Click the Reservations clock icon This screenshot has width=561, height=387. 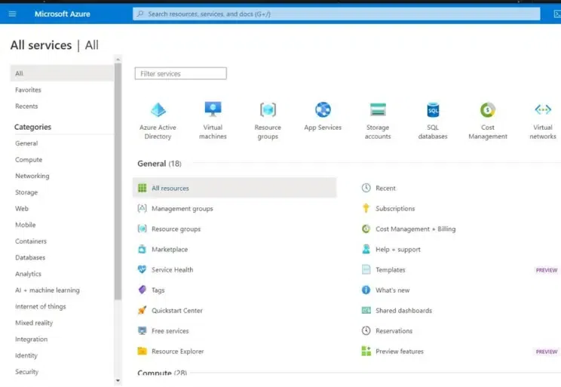coord(366,330)
